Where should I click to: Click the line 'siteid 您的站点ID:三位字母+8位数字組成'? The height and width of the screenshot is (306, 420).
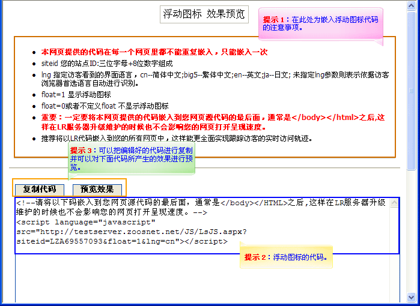tap(107, 64)
